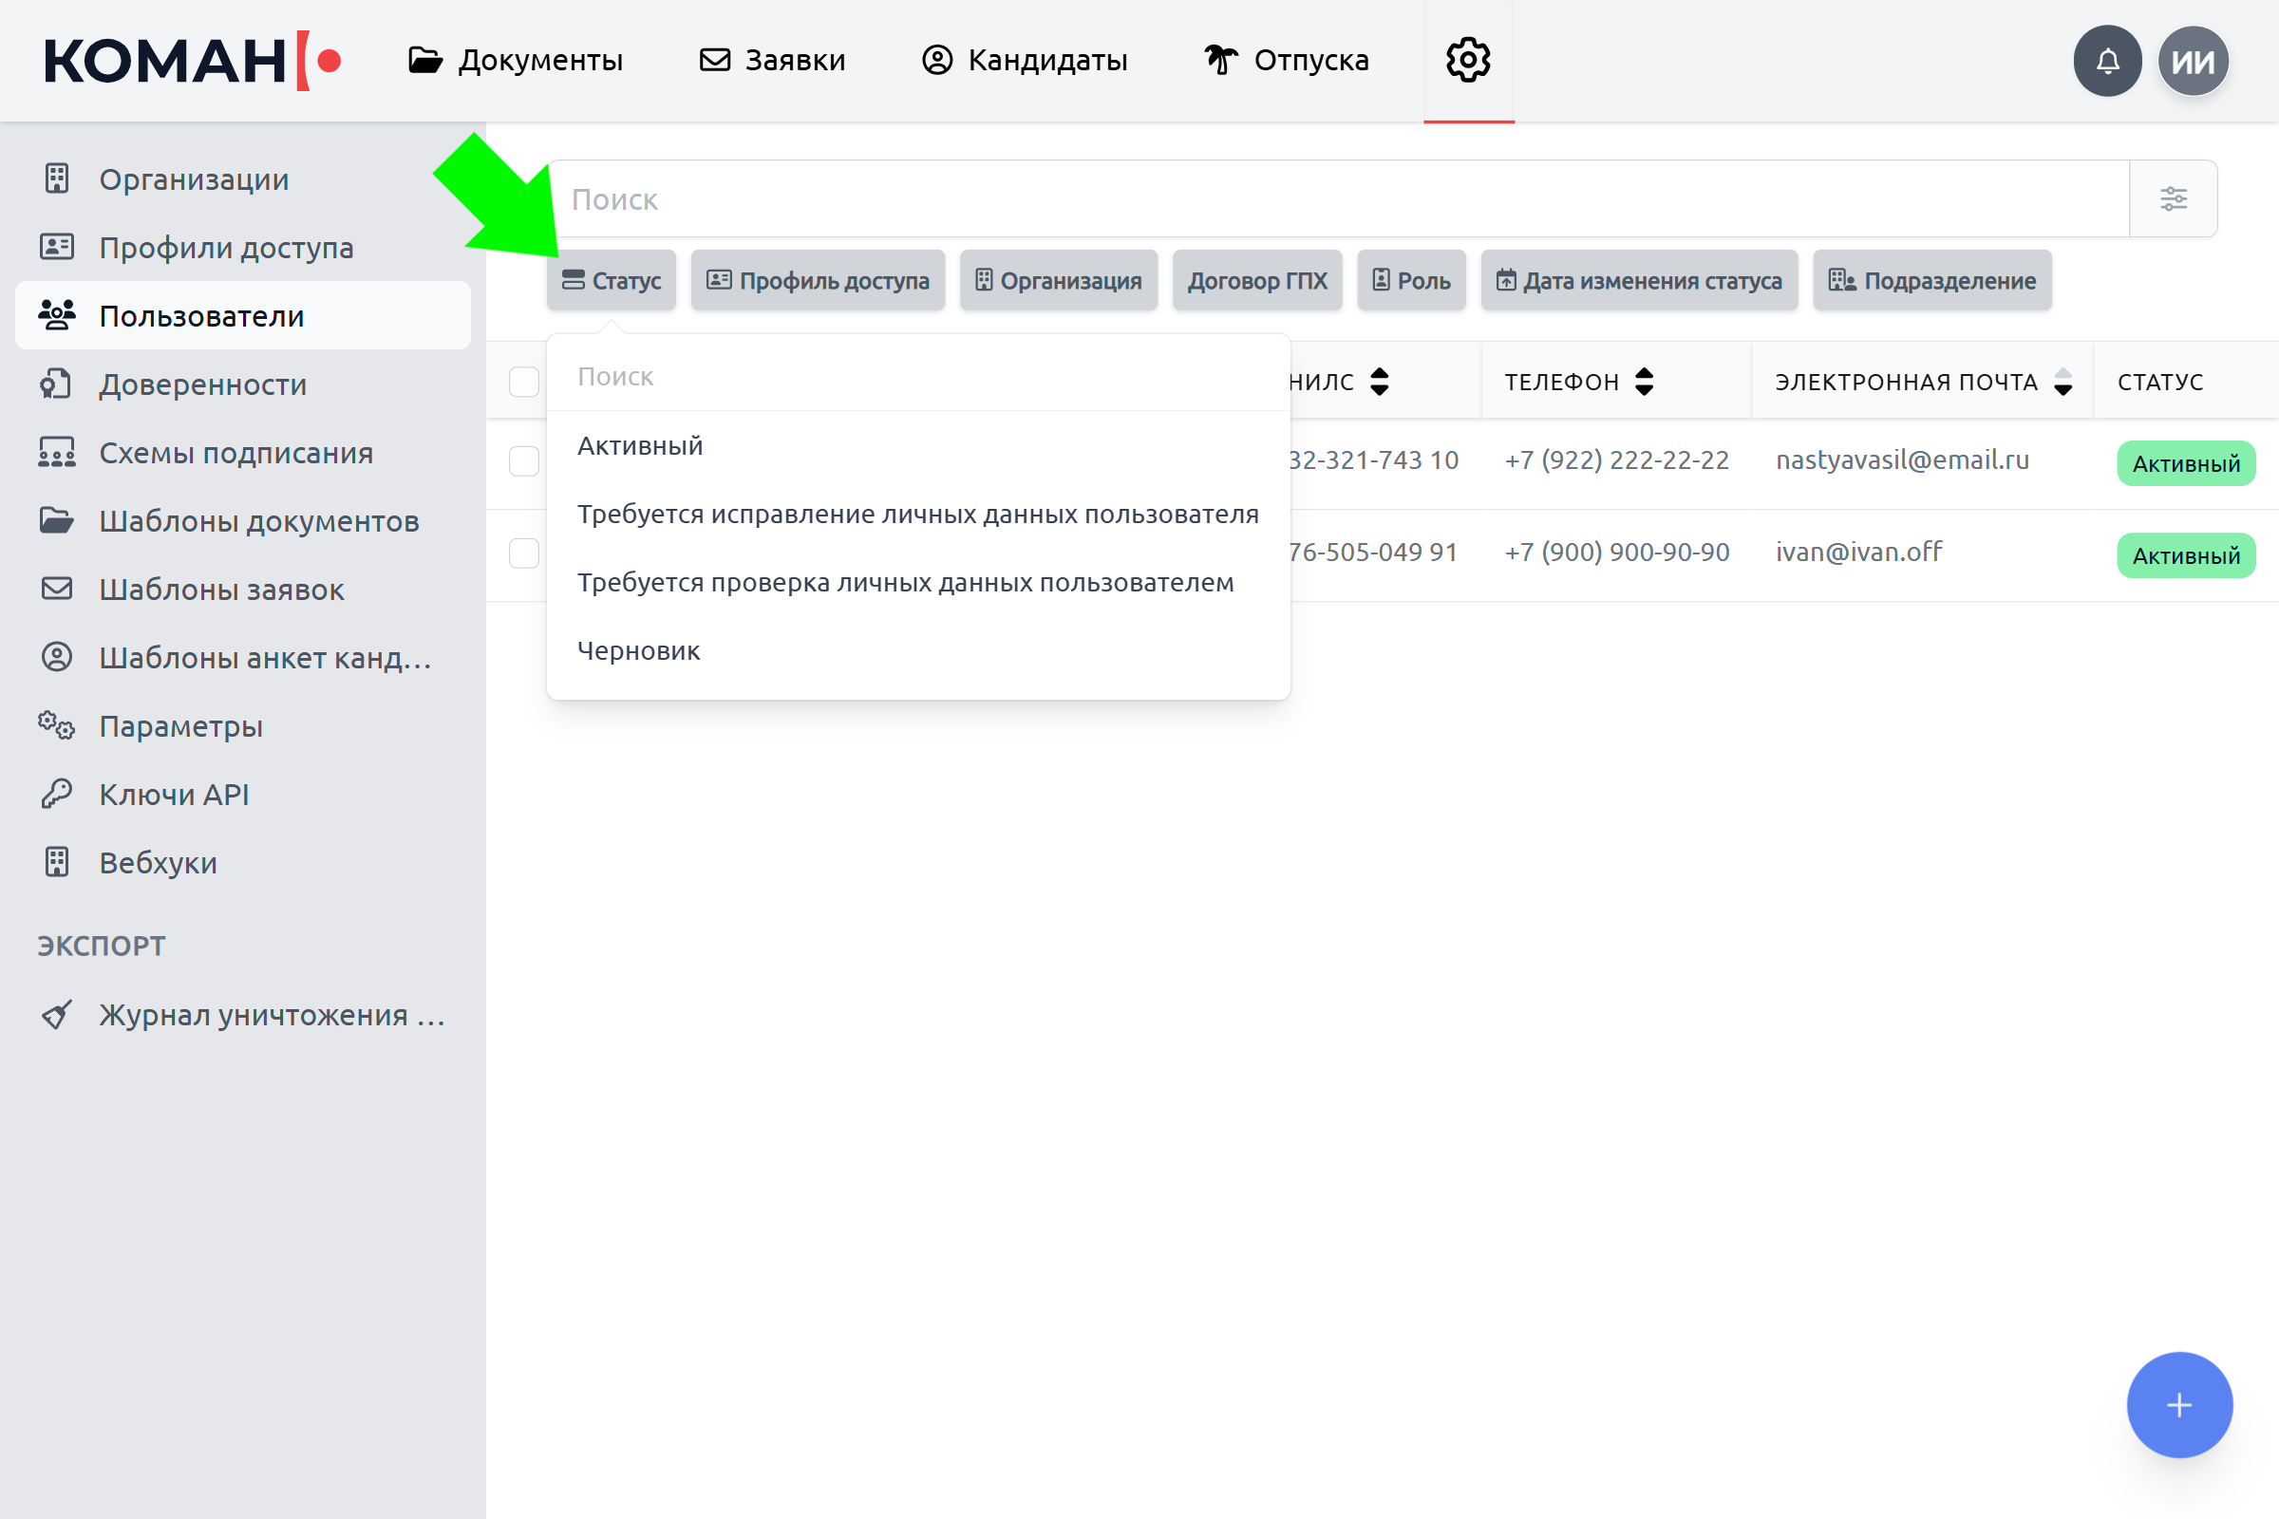Image resolution: width=2279 pixels, height=1519 pixels.
Task: Focus the main Поиск search field
Action: (x=1337, y=198)
